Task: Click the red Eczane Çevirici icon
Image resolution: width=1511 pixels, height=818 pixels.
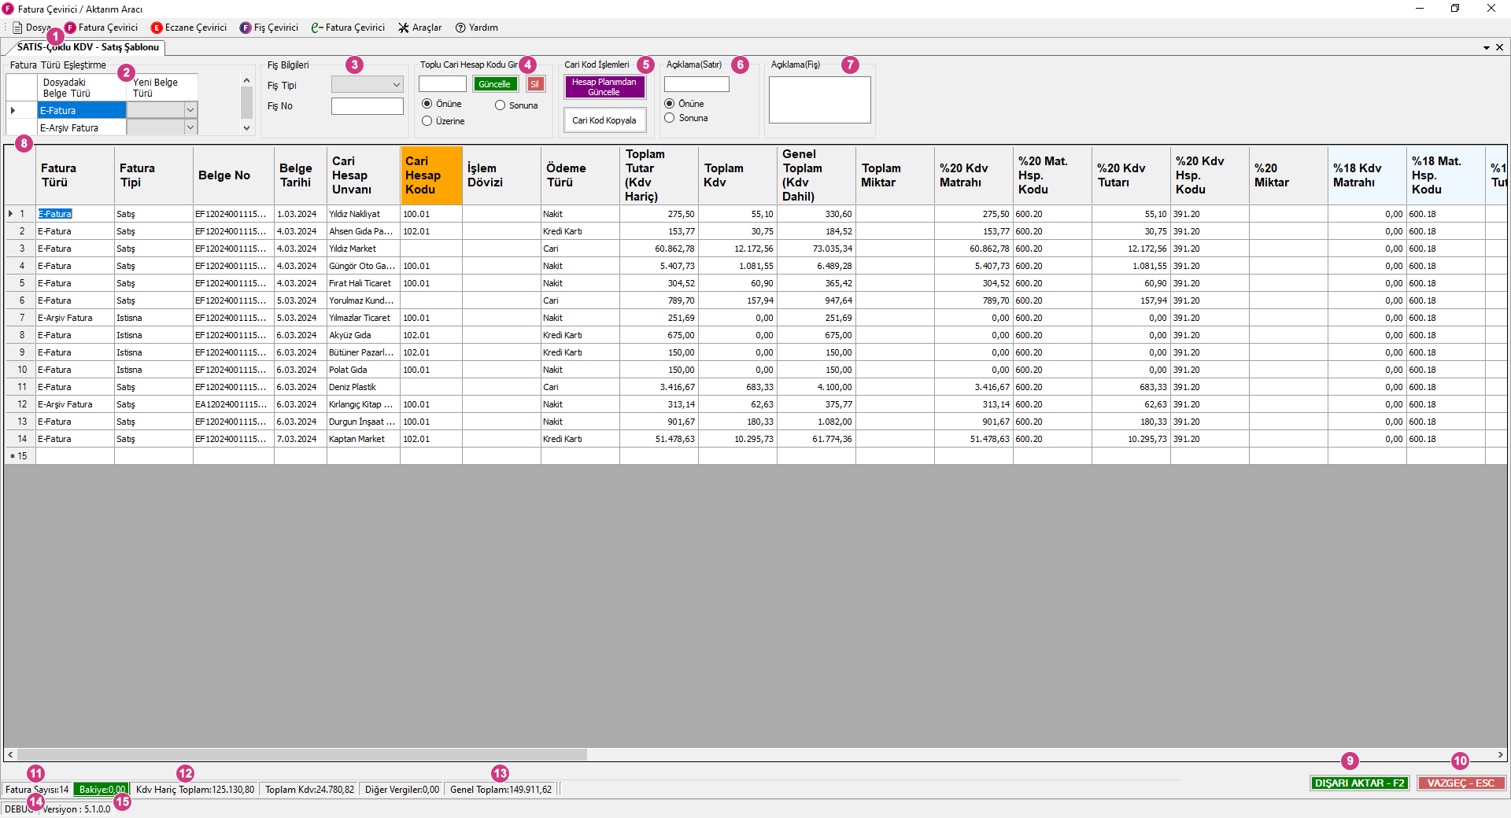Action: point(157,28)
